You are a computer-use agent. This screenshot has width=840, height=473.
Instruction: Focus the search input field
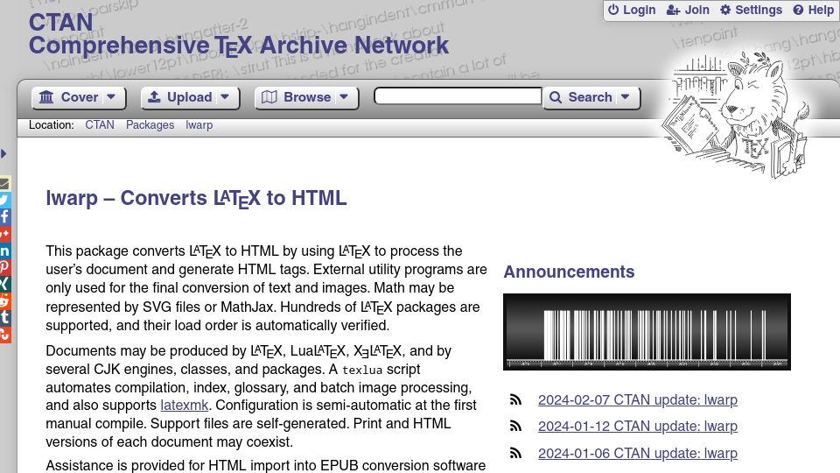point(458,96)
